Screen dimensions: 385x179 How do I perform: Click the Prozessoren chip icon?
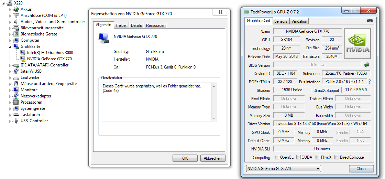16,102
